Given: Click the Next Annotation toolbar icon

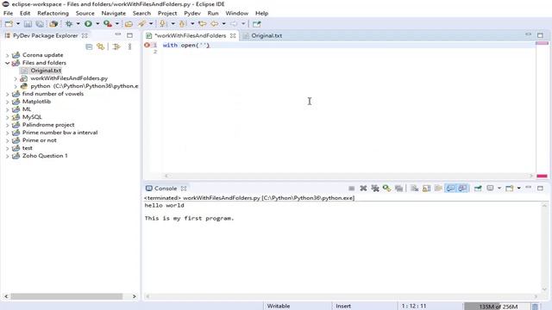Looking at the screenshot, I should pos(162,24).
